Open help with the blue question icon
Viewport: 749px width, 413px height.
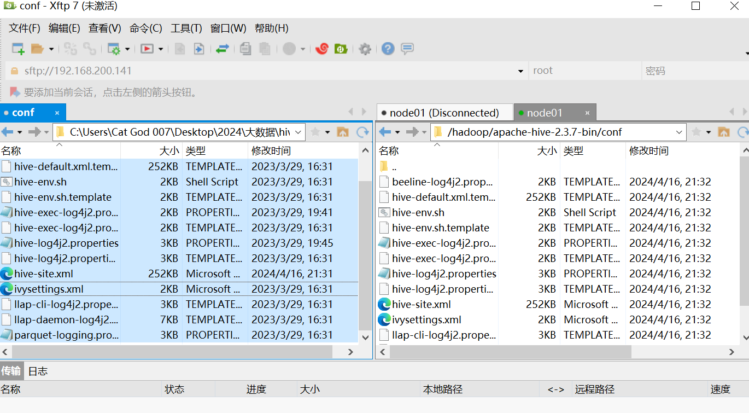388,49
